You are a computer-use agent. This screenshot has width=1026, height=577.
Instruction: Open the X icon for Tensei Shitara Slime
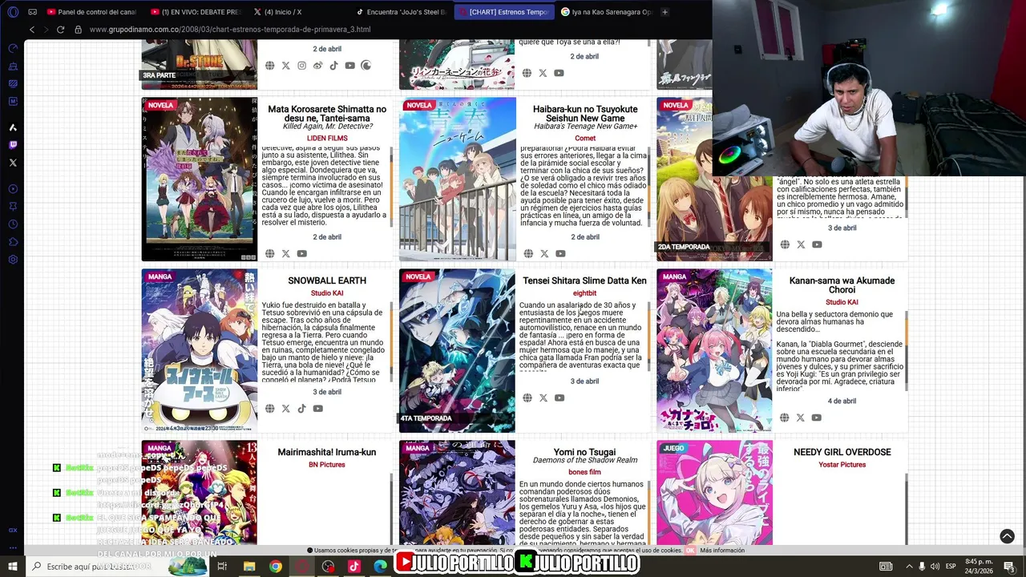tap(543, 397)
